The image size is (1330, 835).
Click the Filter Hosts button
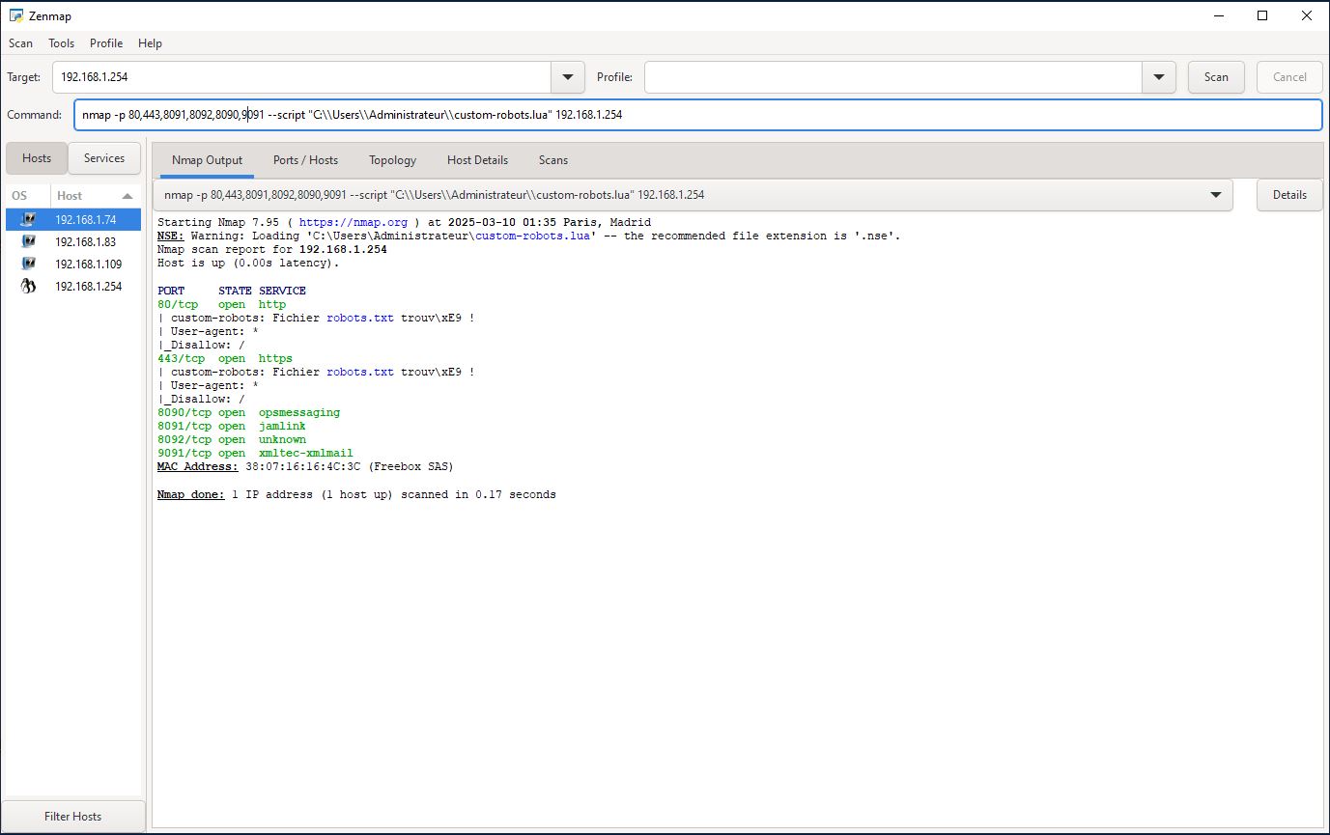[x=73, y=816]
